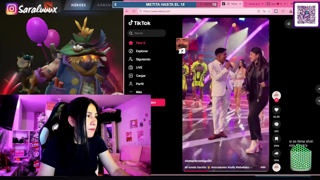Open the comments on the video
The image size is (320, 180).
[276, 124]
